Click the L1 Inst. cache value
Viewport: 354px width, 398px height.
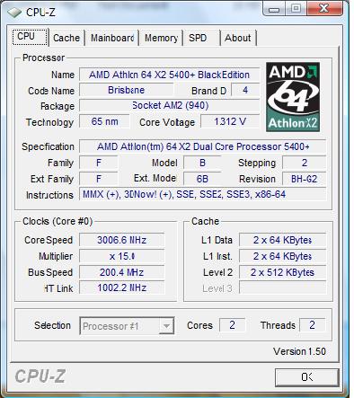pos(282,256)
